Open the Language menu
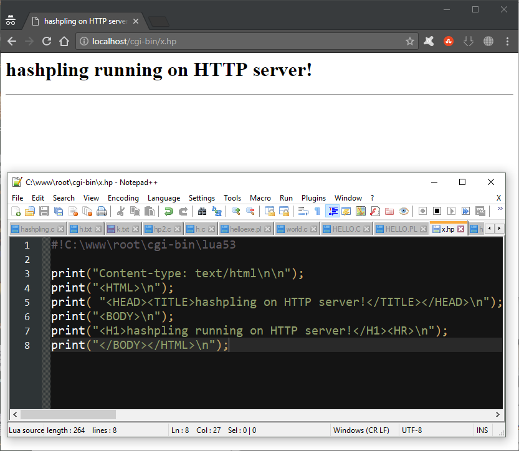The height and width of the screenshot is (451, 519). pos(164,198)
